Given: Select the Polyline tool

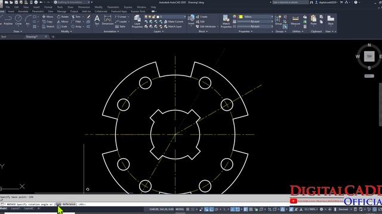Looking at the screenshot, I should (x=8, y=20).
